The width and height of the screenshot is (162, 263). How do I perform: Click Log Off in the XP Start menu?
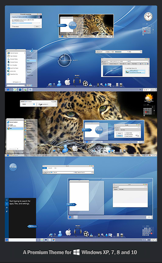(24, 152)
